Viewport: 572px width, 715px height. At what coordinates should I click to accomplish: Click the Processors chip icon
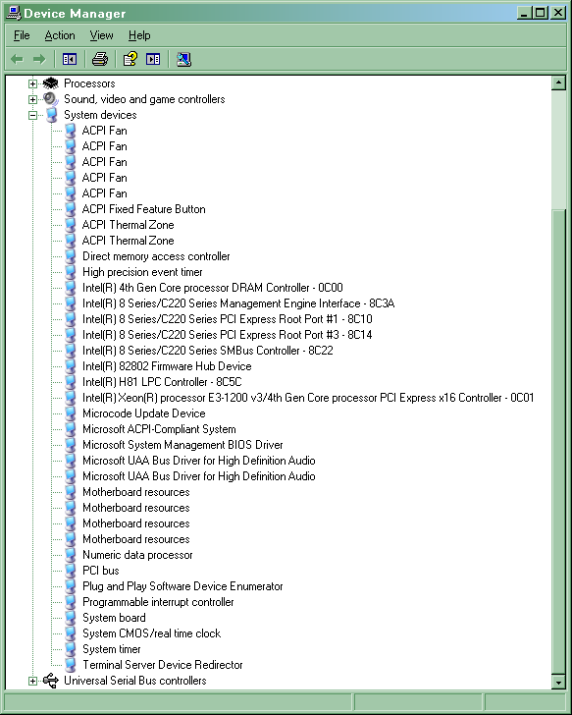tap(51, 83)
